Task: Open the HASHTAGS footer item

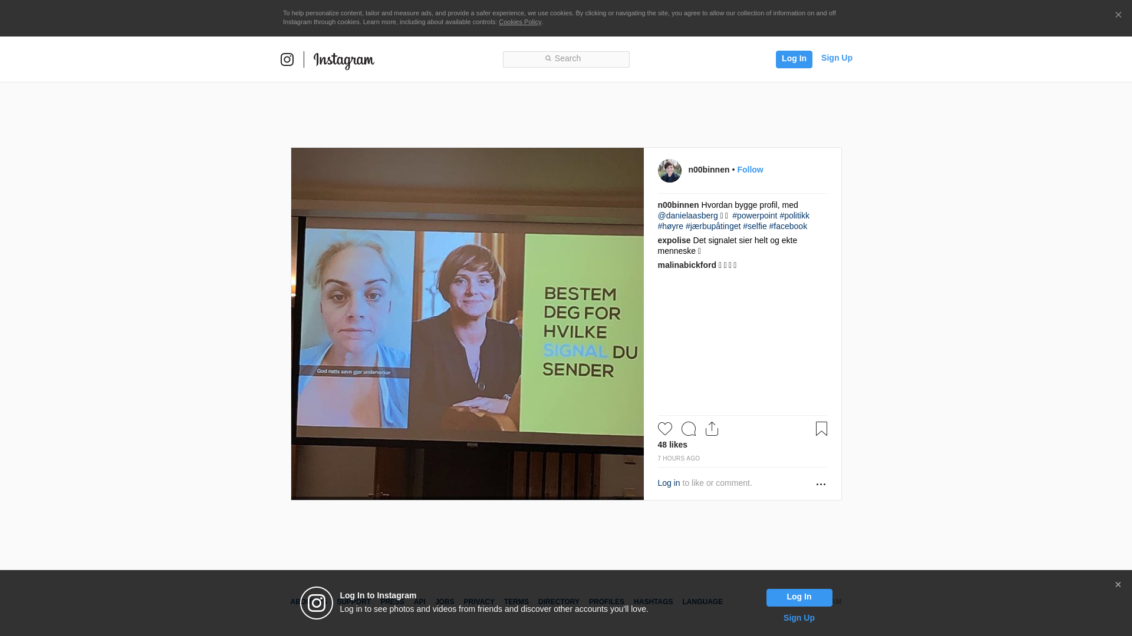Action: (x=653, y=602)
